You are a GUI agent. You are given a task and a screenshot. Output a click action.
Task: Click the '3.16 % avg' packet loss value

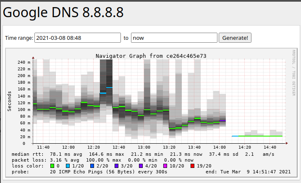click(x=64, y=160)
